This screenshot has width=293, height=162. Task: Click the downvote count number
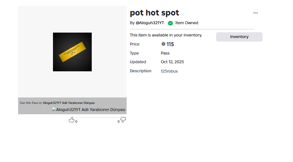[x=119, y=122]
